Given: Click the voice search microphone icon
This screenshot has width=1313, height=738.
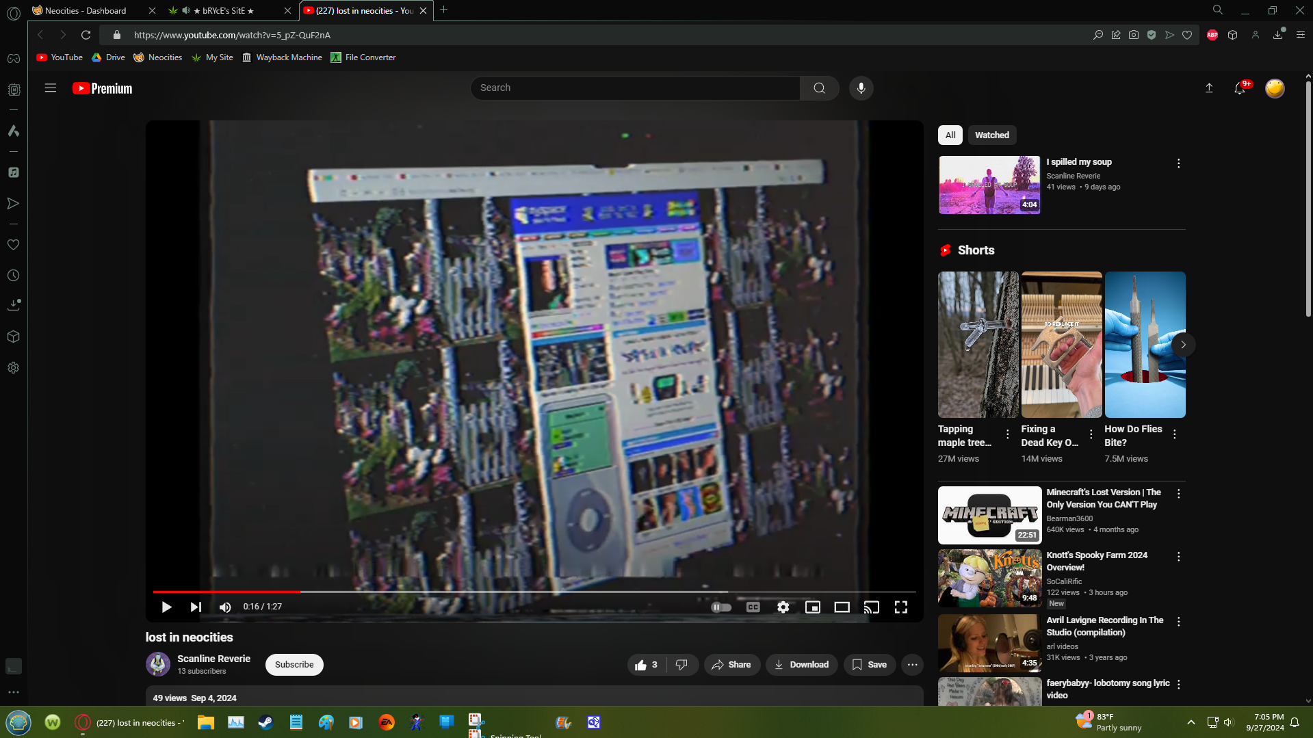Looking at the screenshot, I should 861,88.
